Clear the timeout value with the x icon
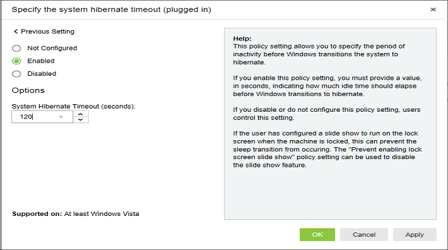Screen dimensions: 448x250 coord(61,117)
